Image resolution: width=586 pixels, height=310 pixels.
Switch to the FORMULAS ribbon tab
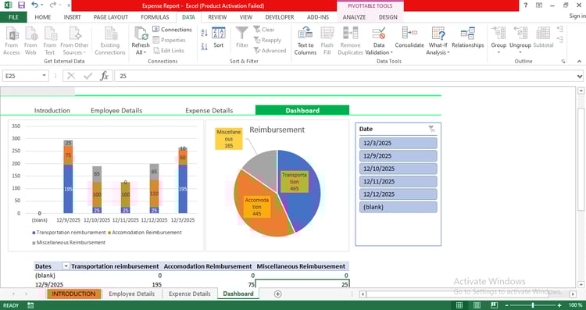point(155,17)
